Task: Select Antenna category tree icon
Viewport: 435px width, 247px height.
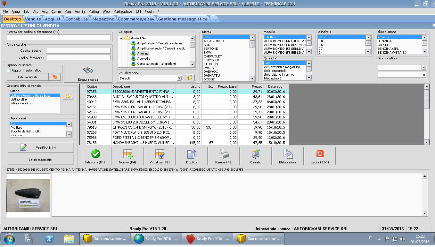Action: coord(134,54)
